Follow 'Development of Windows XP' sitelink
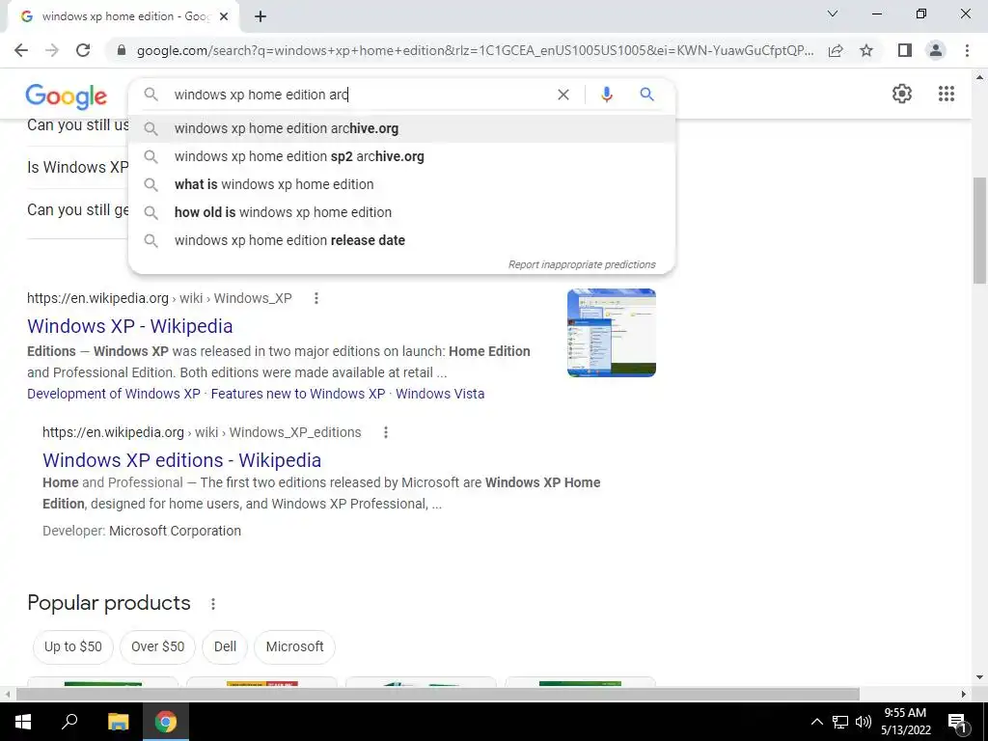This screenshot has width=988, height=741. click(x=114, y=394)
